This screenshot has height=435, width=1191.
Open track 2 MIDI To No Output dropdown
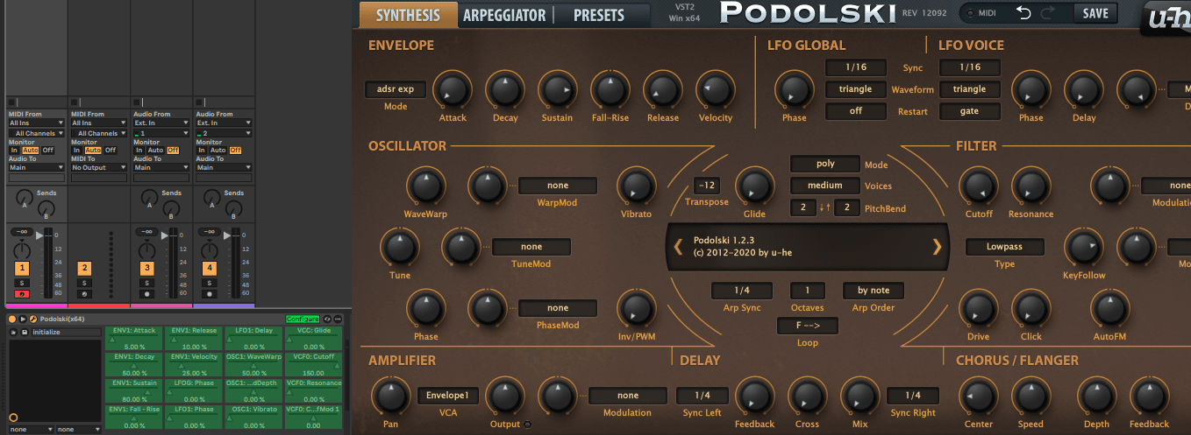pyautogui.click(x=99, y=167)
